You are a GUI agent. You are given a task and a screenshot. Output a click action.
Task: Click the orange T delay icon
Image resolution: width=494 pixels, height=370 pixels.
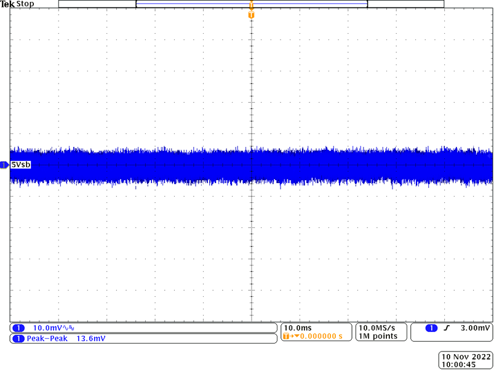[286, 336]
